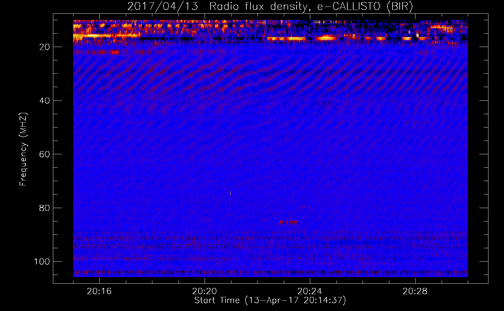
Task: Click the '20:28' time tick label
Action: [x=415, y=291]
